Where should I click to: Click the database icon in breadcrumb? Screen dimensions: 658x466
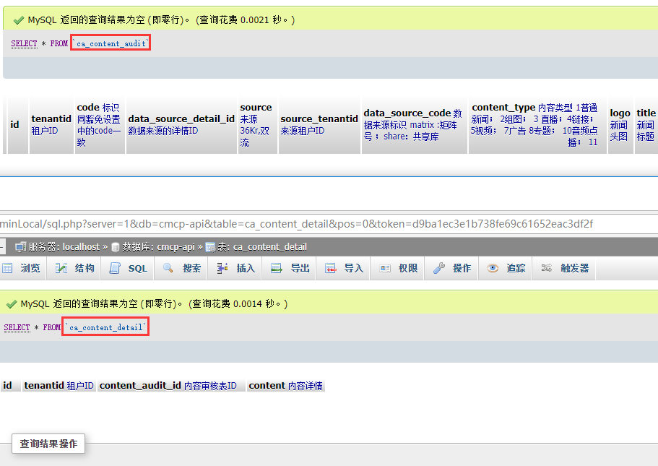click(116, 247)
